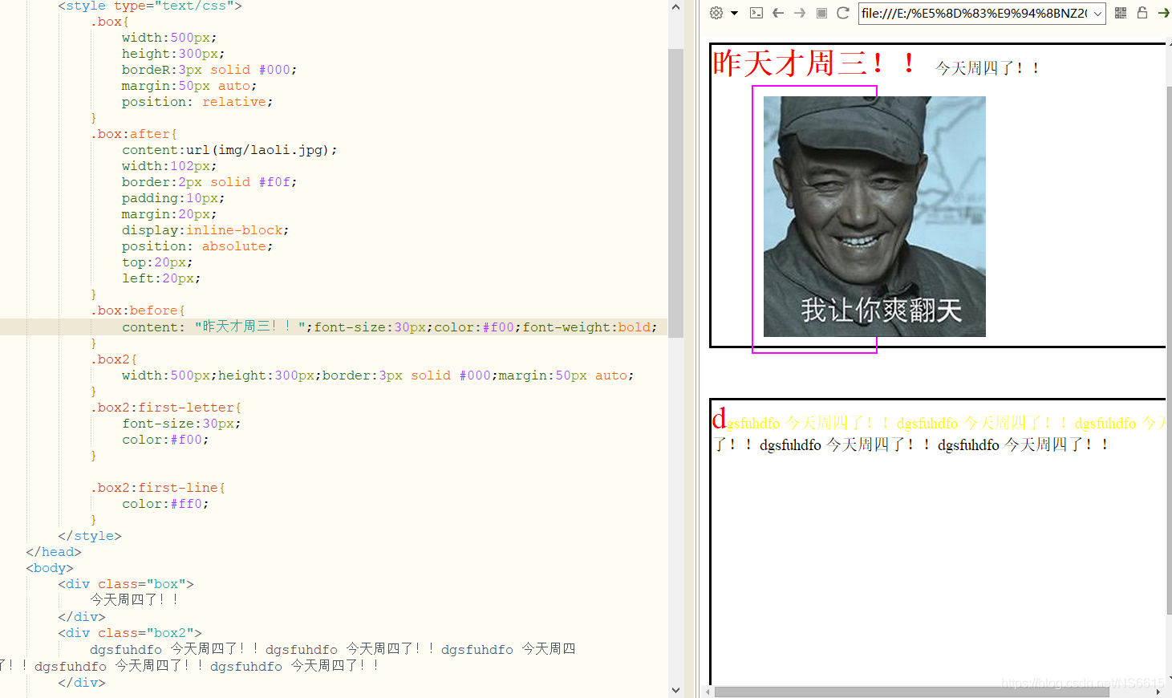
Task: Click the .box2:first-line selector line
Action: coord(158,488)
